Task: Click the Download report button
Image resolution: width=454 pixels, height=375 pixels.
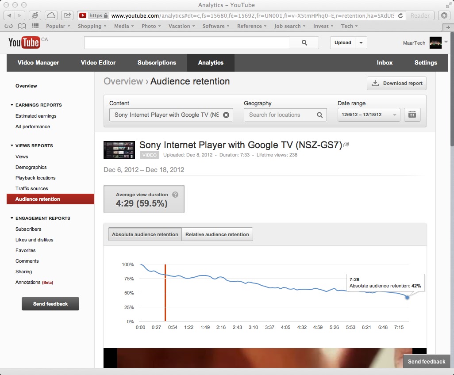Action: point(396,83)
